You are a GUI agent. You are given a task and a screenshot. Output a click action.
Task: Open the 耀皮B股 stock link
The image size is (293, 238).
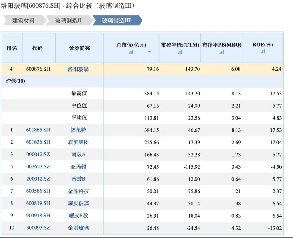tap(78, 216)
